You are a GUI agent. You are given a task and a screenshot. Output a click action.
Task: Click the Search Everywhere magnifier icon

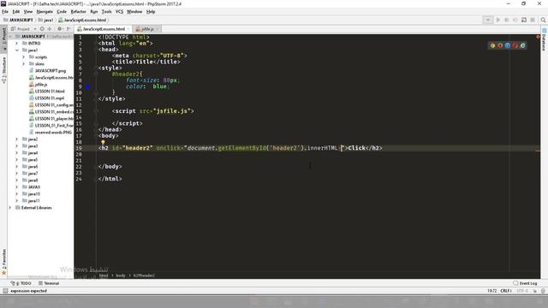coord(543,20)
